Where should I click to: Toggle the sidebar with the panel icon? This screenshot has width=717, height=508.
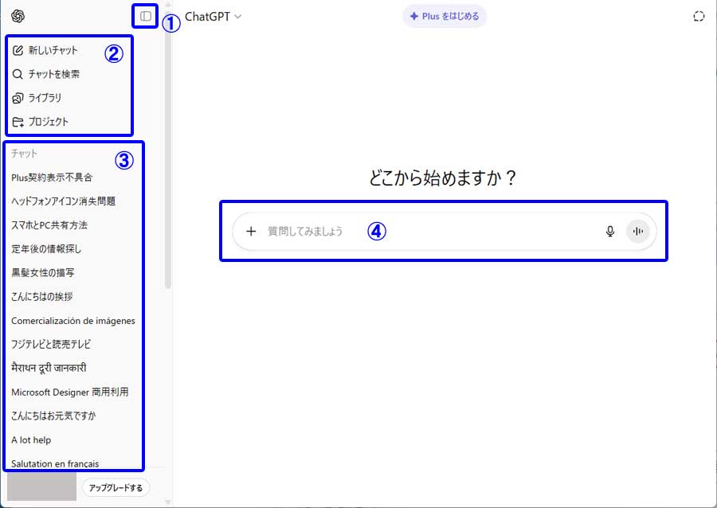145,16
